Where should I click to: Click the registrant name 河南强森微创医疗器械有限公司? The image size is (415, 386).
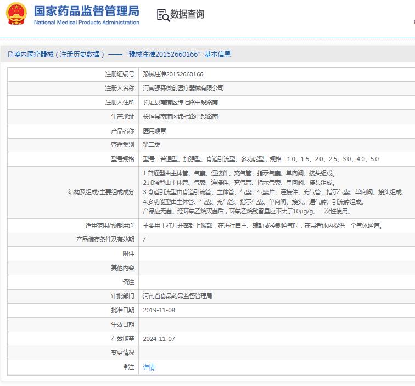(x=183, y=88)
